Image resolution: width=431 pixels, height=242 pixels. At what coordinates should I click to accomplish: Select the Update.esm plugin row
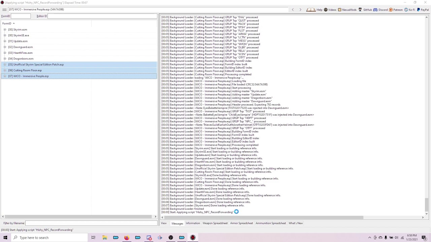pyautogui.click(x=79, y=41)
